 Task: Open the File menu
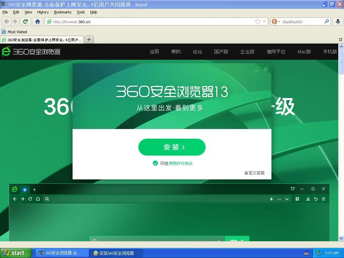pyautogui.click(x=5, y=12)
